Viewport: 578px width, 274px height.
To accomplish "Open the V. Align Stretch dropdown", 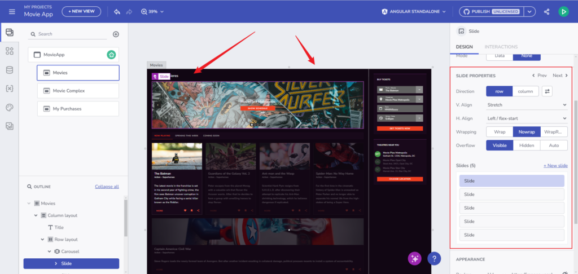I will tap(527, 105).
